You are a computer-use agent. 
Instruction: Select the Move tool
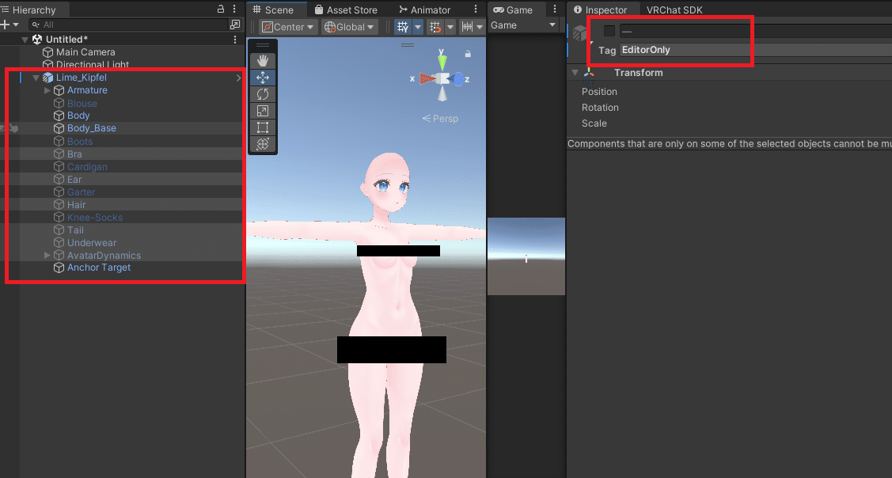263,78
